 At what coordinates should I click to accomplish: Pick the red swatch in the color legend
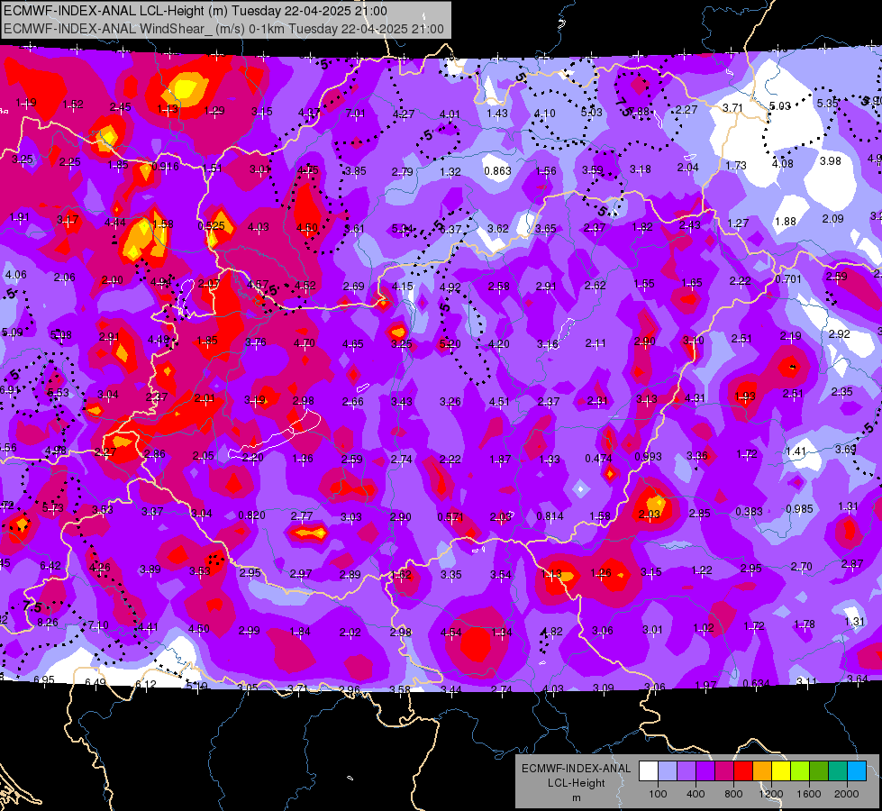click(743, 770)
